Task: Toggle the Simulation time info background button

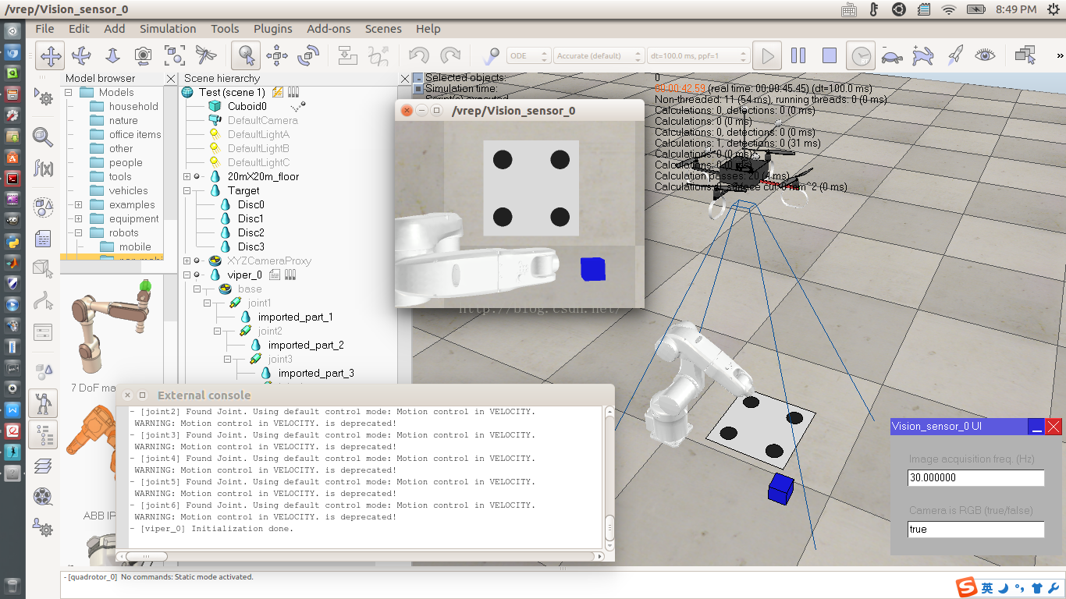Action: click(x=418, y=89)
